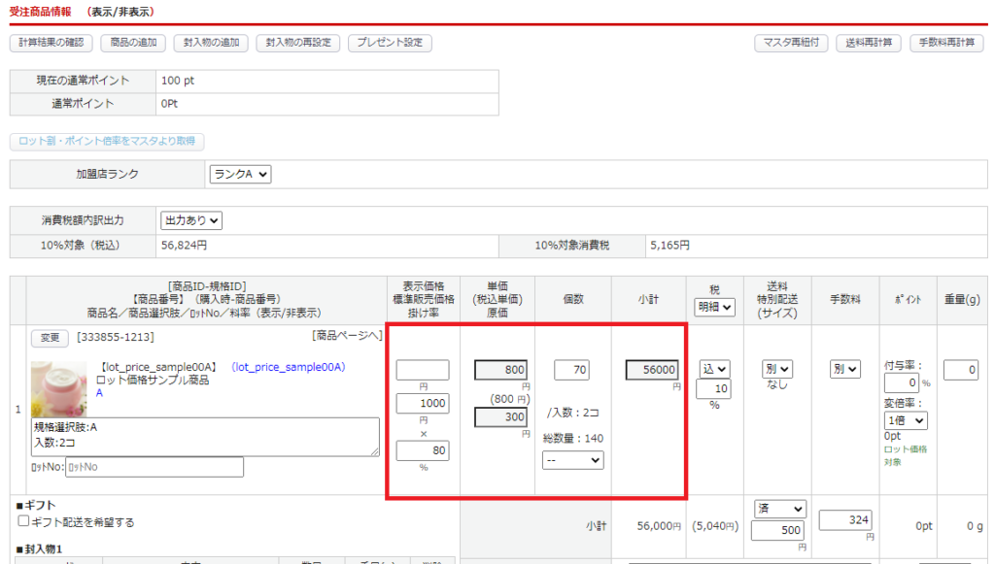Image resolution: width=995 pixels, height=564 pixels.
Task: Open the 変倍率 1倍 dropdown
Action: (x=906, y=420)
